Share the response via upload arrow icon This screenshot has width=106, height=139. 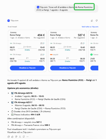(20, 137)
